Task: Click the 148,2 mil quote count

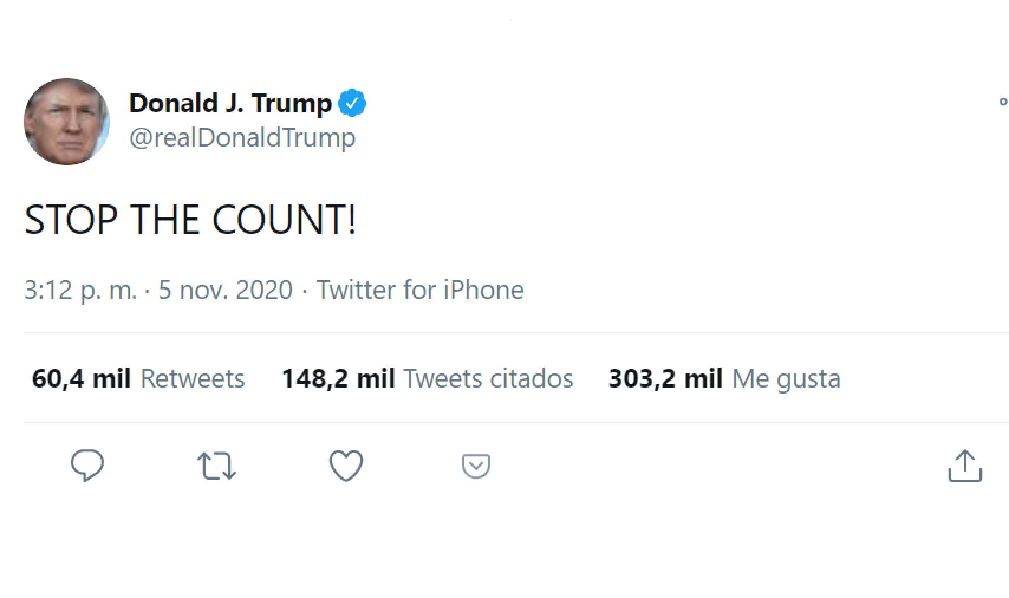Action: coord(338,379)
